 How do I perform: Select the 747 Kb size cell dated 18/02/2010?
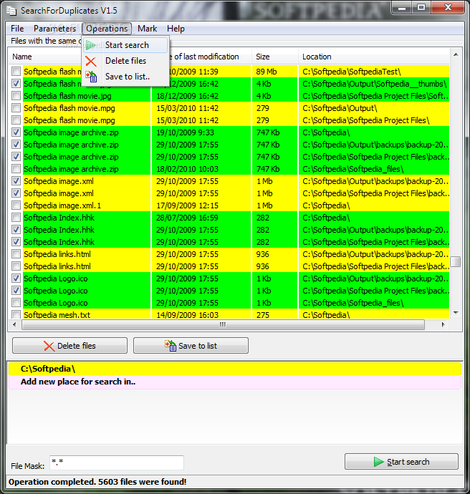[x=274, y=169]
